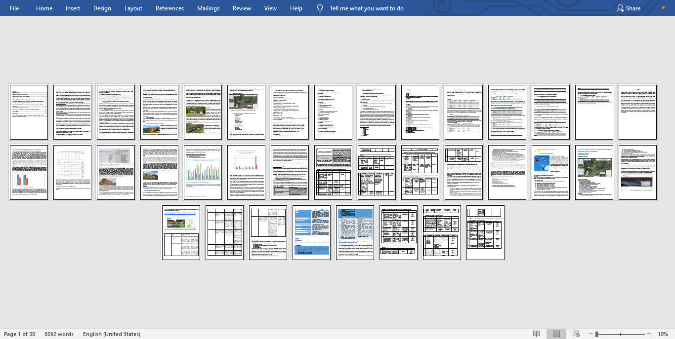Image resolution: width=675 pixels, height=339 pixels.
Task: Switch to the References tab
Action: click(x=169, y=8)
